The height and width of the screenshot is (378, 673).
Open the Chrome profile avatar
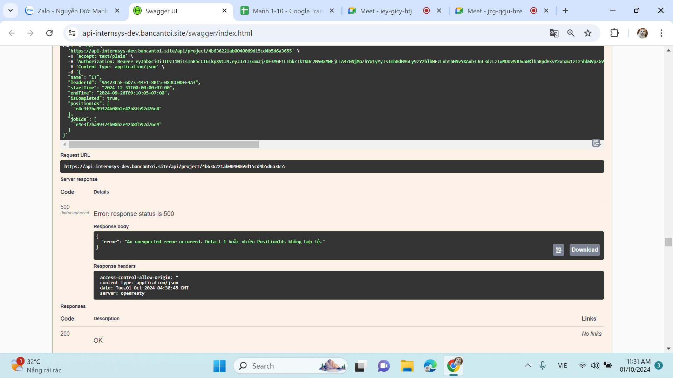pyautogui.click(x=642, y=33)
